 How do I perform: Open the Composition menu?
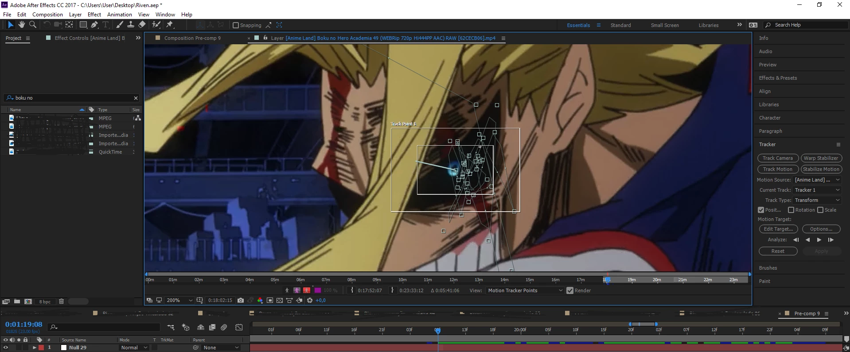click(x=47, y=14)
